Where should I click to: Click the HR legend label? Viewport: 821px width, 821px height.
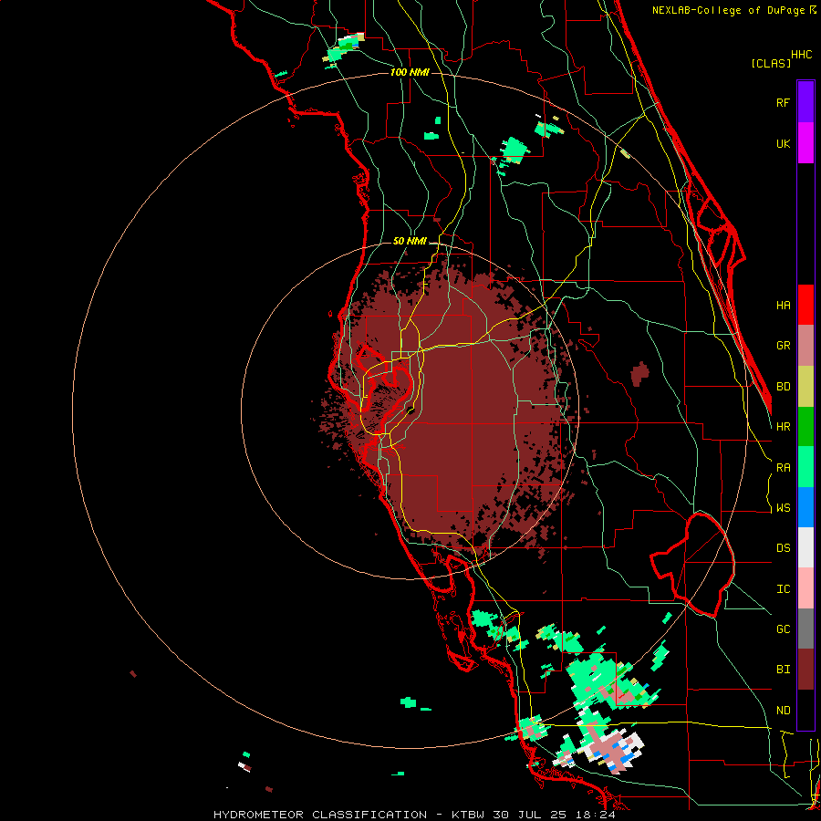pos(783,427)
